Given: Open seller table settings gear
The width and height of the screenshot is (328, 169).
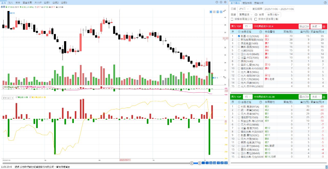Looking at the screenshot, I should point(324,97).
